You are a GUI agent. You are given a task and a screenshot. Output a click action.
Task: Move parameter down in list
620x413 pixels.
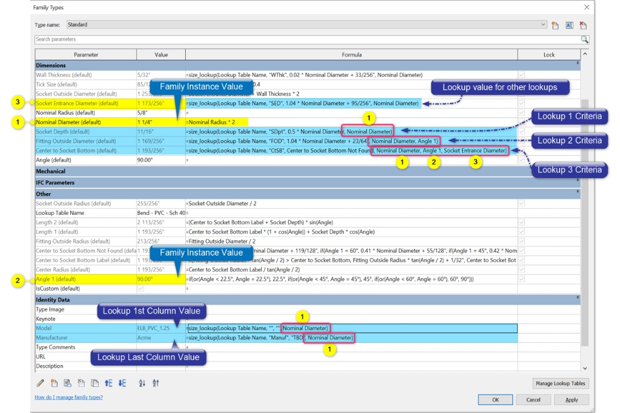coord(122,383)
